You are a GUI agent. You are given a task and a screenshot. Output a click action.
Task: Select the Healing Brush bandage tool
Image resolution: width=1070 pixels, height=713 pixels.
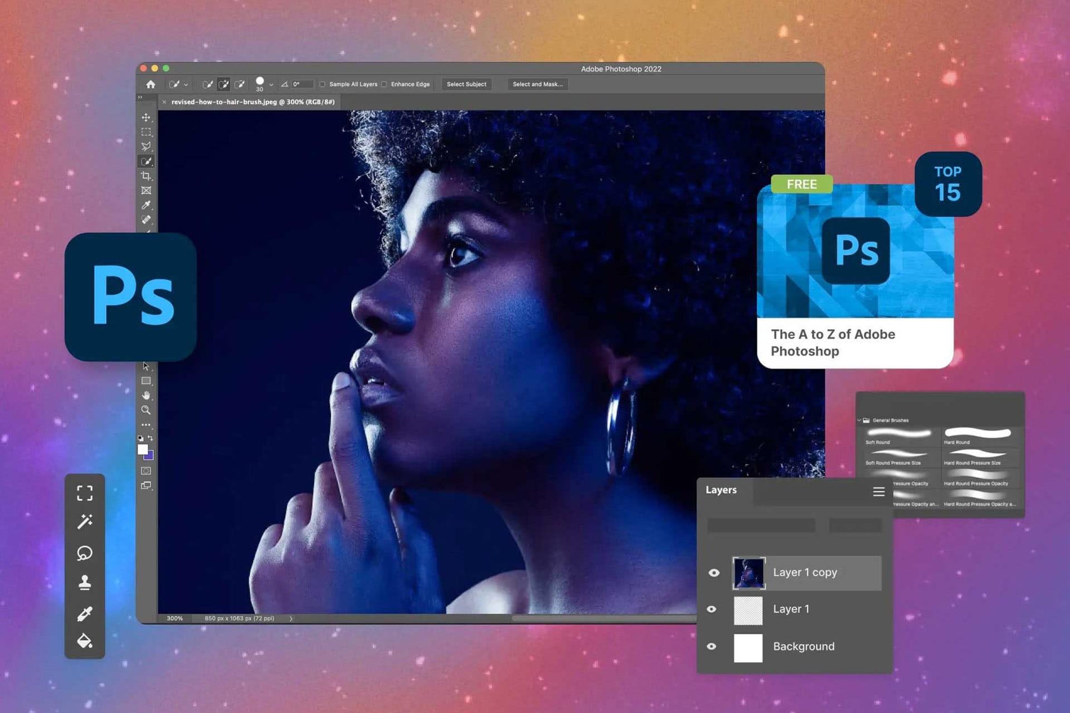coord(146,219)
